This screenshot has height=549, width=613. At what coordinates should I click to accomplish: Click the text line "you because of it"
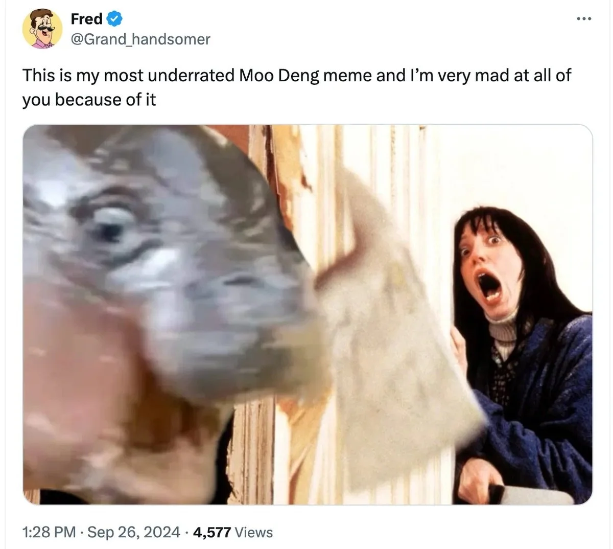tap(89, 99)
